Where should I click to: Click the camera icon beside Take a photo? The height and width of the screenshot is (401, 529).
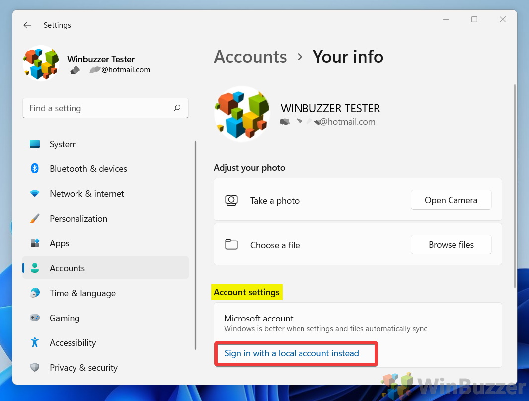point(231,201)
